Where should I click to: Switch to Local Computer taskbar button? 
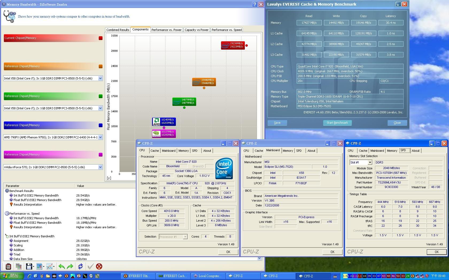pos(208,276)
